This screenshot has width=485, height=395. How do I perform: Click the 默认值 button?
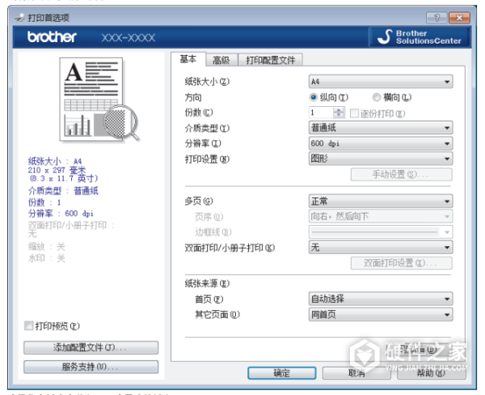click(418, 350)
